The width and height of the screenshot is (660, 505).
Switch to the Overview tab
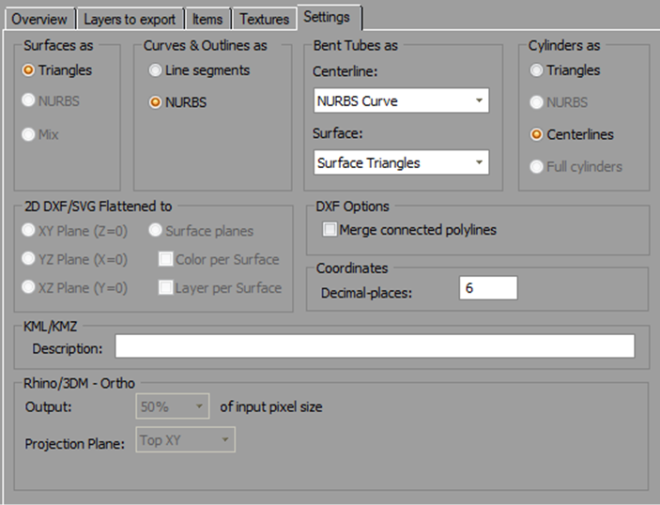[x=38, y=19]
